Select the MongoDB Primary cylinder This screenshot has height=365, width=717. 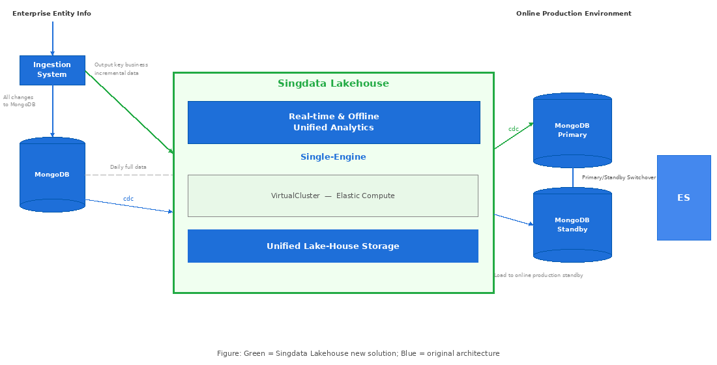click(572, 130)
